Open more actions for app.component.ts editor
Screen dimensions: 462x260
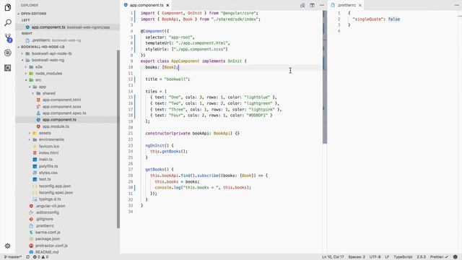(322, 5)
